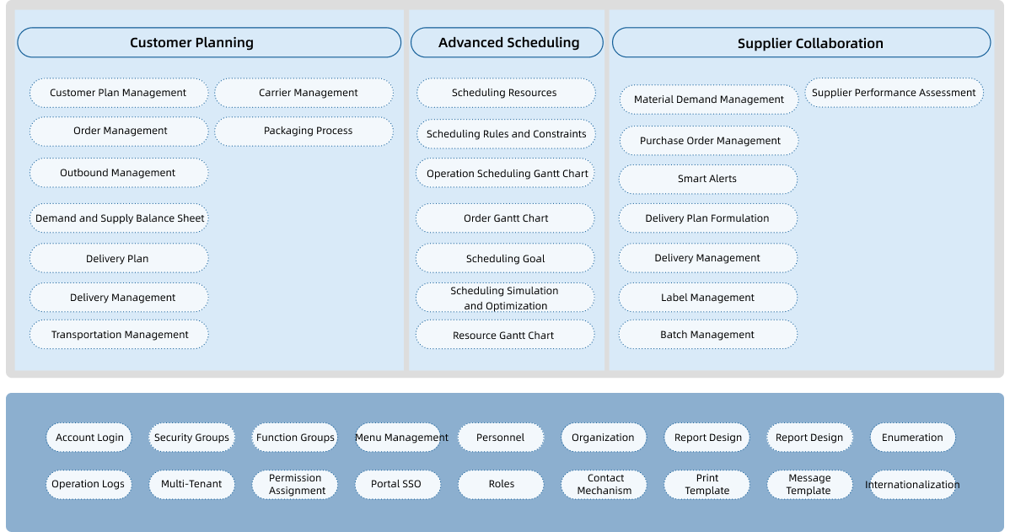Open the Permission Assignment module
Screen dimensions: 1010x532
coord(294,484)
